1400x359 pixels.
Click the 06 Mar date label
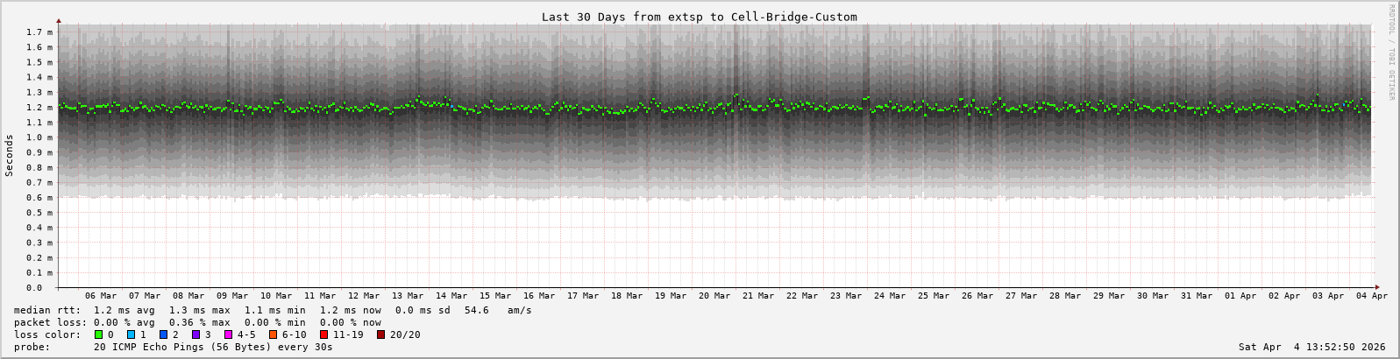[x=101, y=296]
